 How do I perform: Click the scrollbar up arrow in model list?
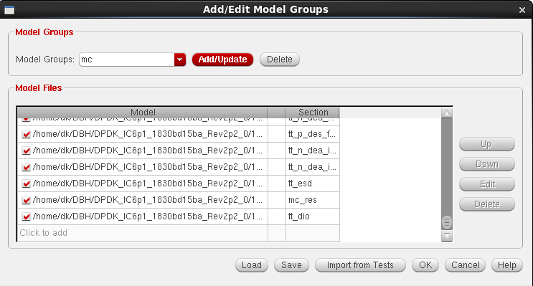click(447, 113)
